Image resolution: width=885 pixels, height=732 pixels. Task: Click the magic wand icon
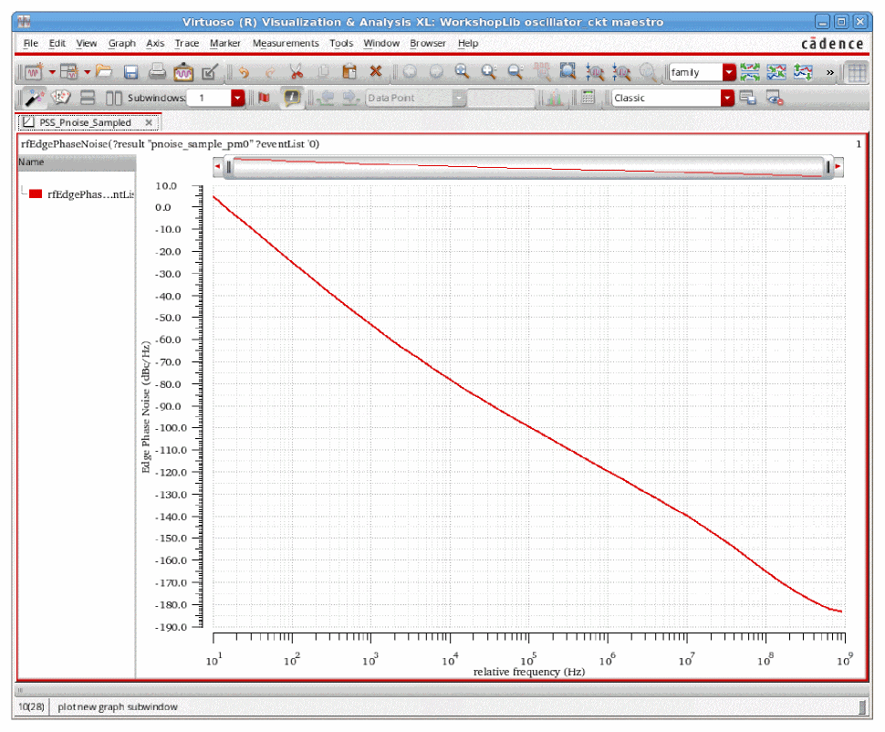33,99
